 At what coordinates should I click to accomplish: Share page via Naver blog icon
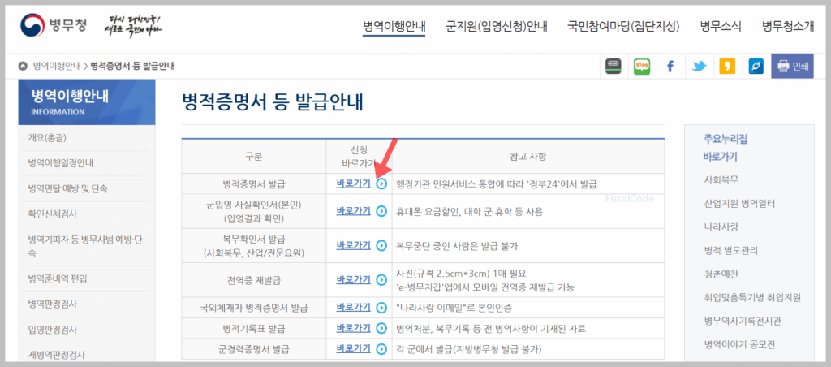pyautogui.click(x=642, y=67)
